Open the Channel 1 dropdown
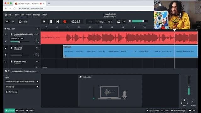The height and width of the screenshot is (113, 201). point(22,87)
